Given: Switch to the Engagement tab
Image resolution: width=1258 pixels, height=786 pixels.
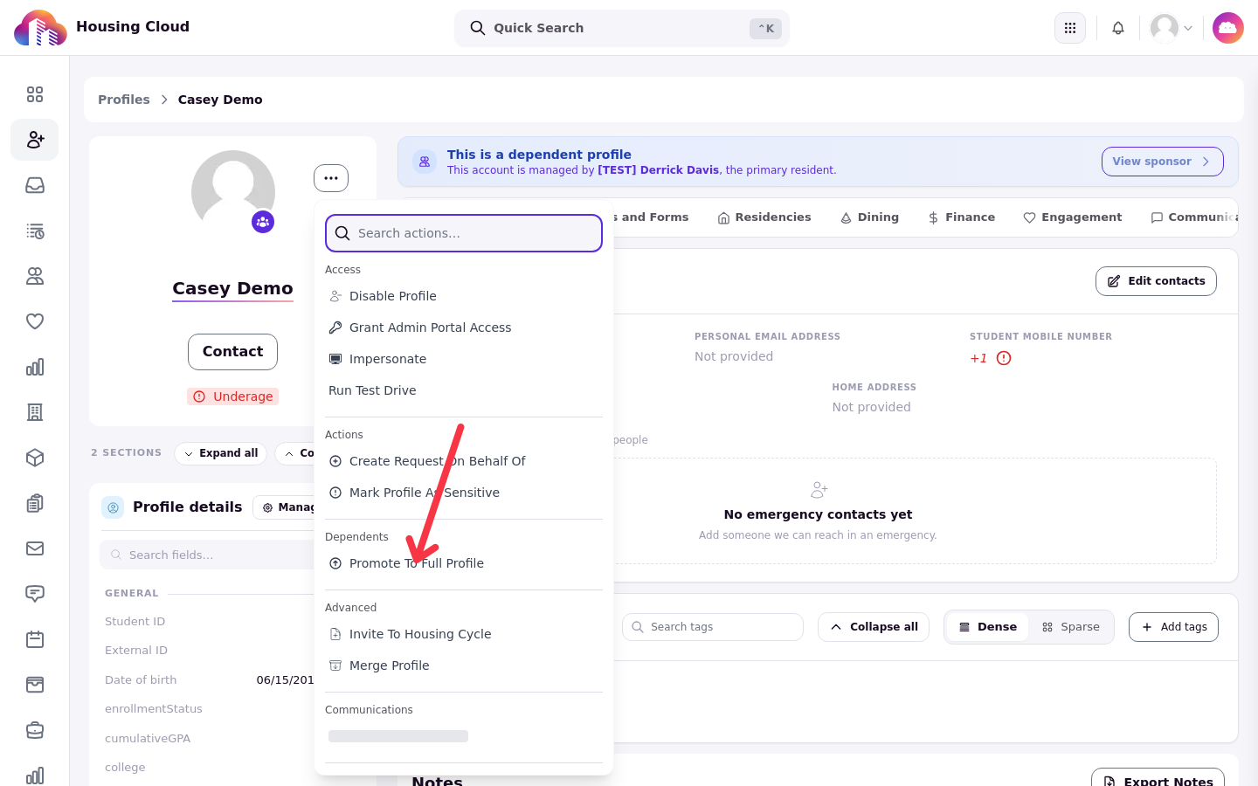Looking at the screenshot, I should [x=1073, y=217].
